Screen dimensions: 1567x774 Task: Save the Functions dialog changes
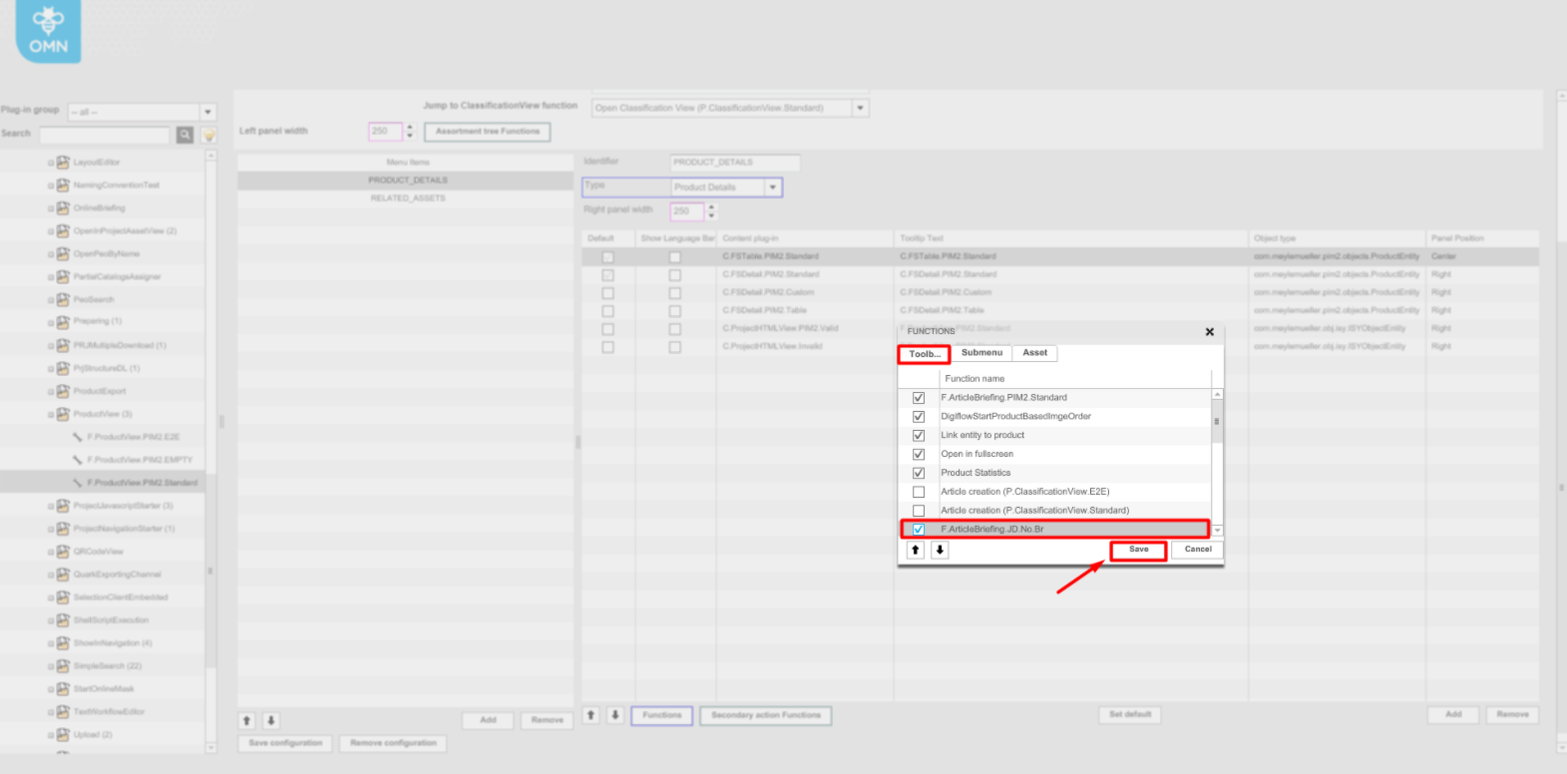point(1138,550)
